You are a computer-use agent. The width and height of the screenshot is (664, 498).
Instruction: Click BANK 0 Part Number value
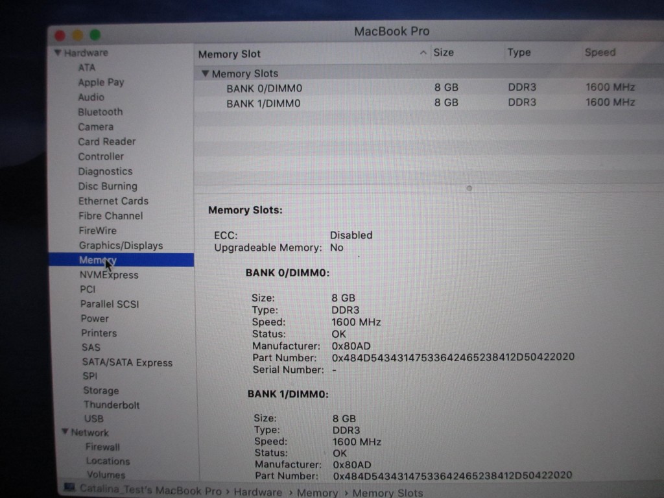[x=453, y=357]
